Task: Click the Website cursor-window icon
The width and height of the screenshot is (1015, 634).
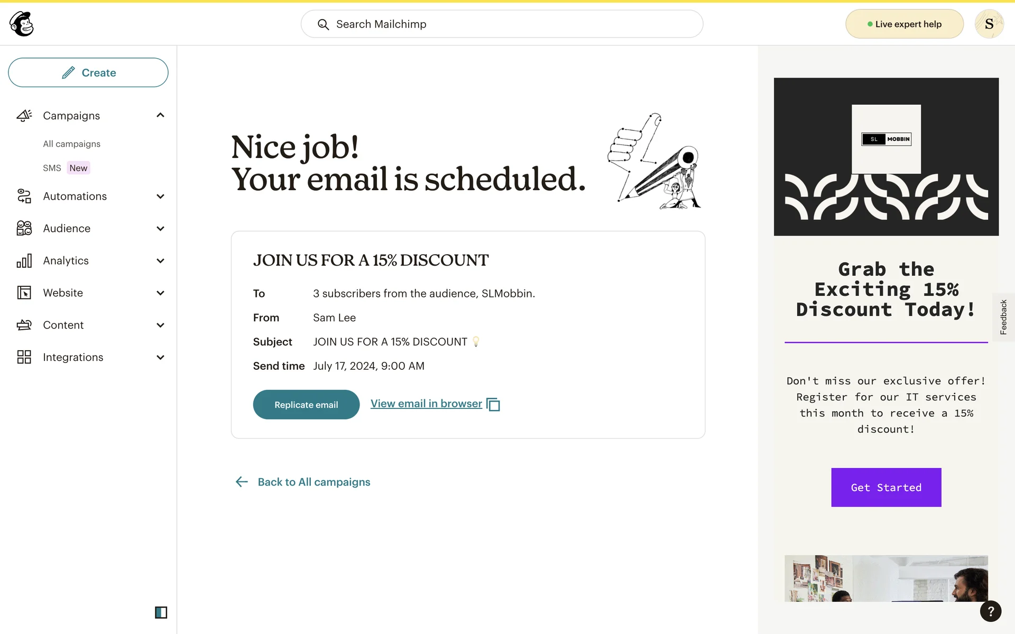Action: click(24, 293)
